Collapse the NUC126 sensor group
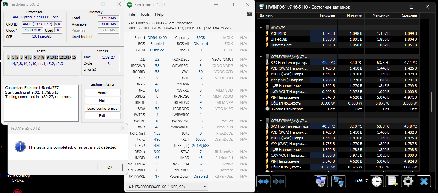This screenshot has width=438, height=193. point(261,28)
